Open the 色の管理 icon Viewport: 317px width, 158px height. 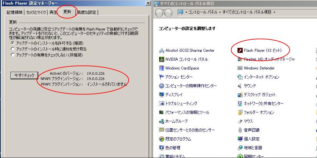161,148
